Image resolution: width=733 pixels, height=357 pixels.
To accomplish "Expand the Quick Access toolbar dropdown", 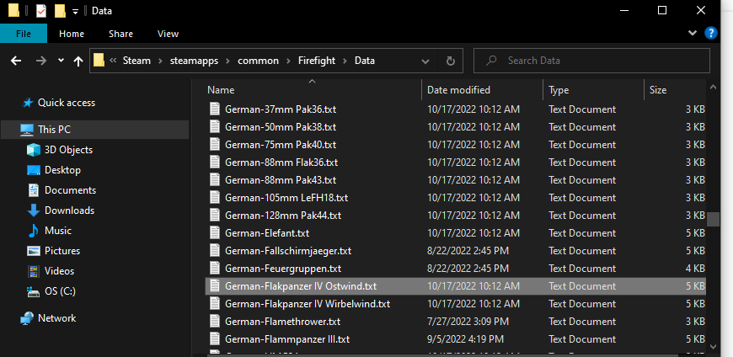I will tap(75, 12).
